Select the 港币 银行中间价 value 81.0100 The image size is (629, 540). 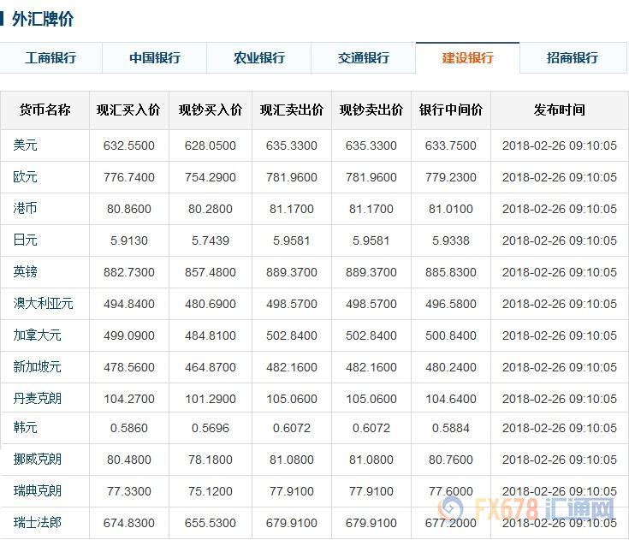coord(450,209)
